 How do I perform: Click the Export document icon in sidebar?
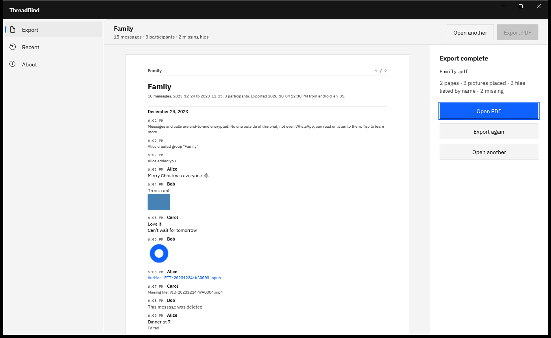[13, 30]
